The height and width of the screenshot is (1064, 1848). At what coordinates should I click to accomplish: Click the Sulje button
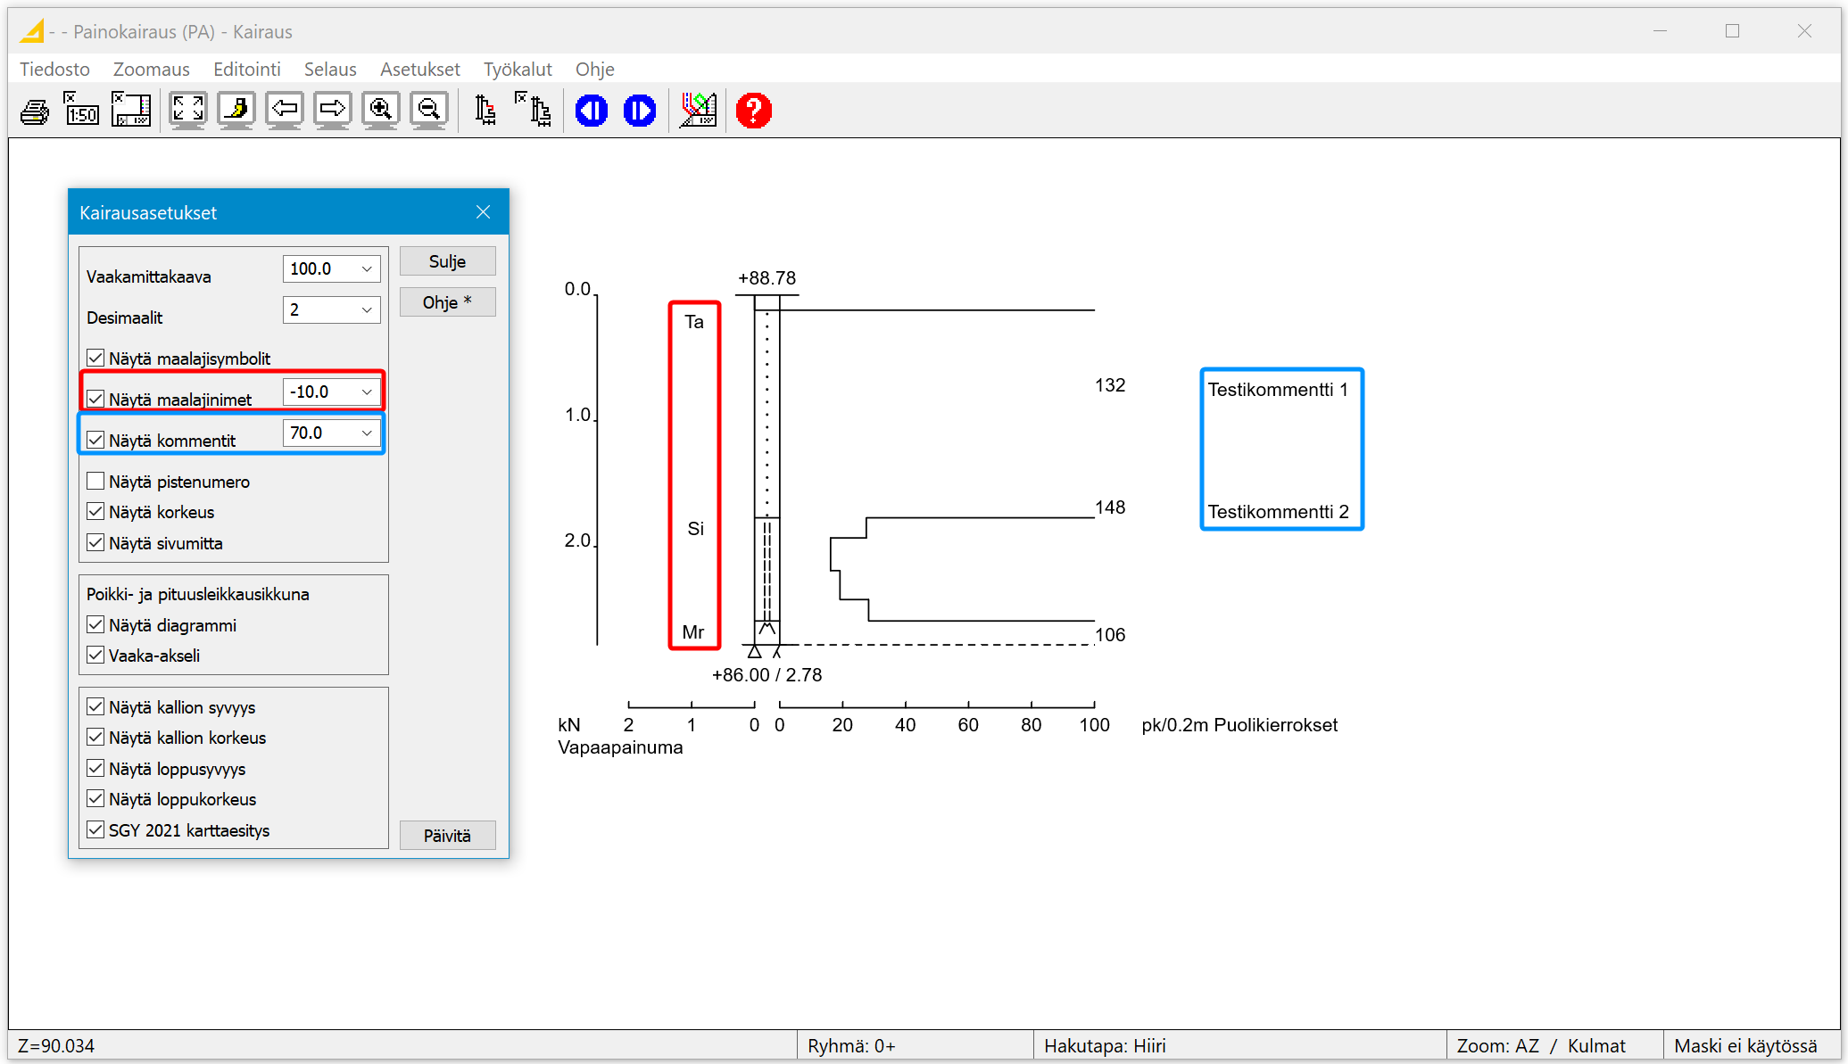coord(447,261)
